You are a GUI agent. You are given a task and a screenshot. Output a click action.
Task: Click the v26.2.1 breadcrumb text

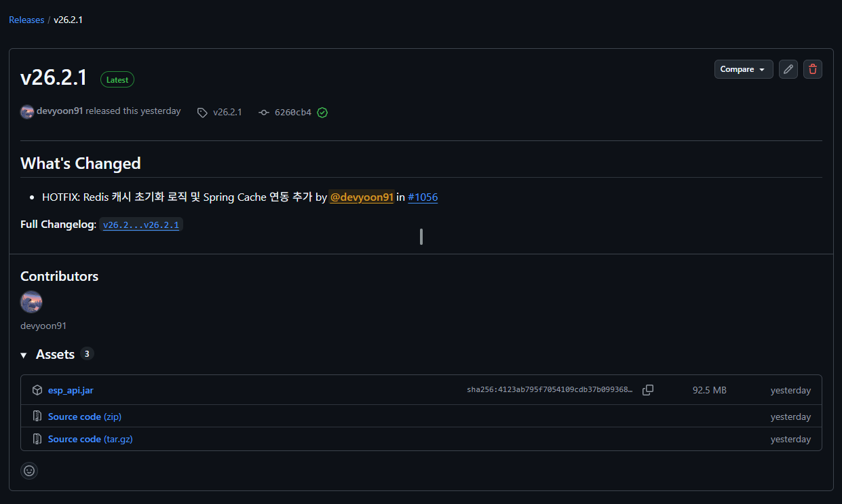[x=68, y=20]
